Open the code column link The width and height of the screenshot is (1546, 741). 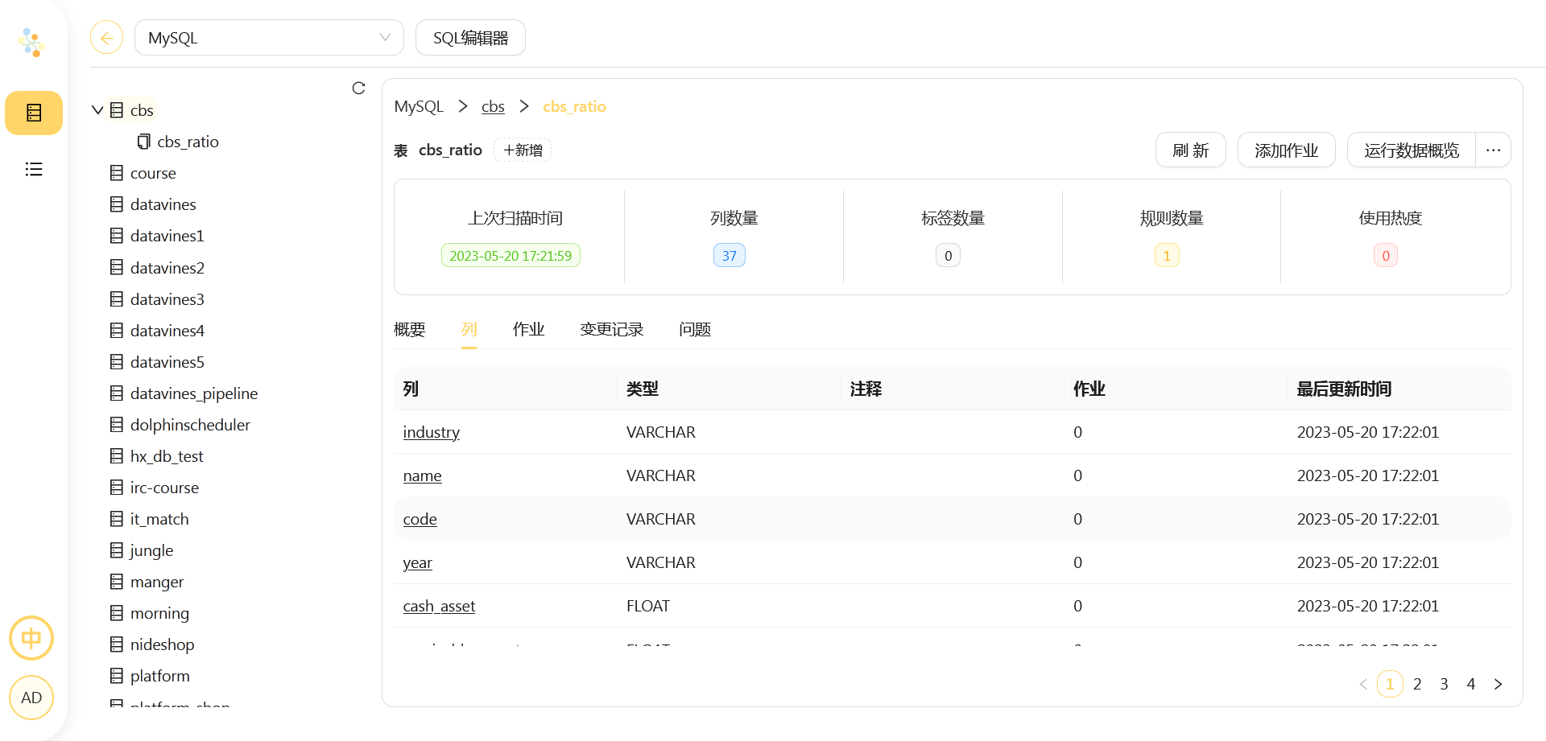tap(420, 519)
